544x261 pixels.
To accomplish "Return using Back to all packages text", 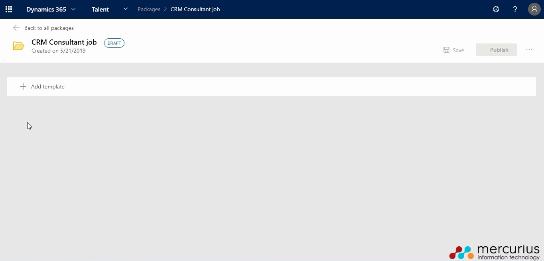I will (49, 28).
